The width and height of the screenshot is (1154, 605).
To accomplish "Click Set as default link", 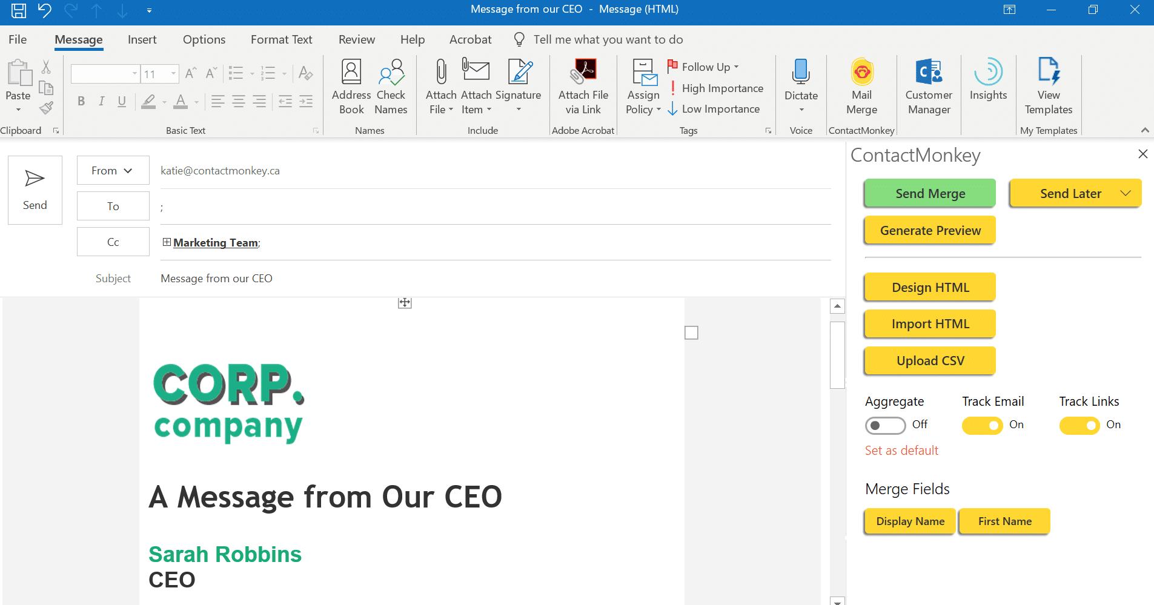I will 901,451.
